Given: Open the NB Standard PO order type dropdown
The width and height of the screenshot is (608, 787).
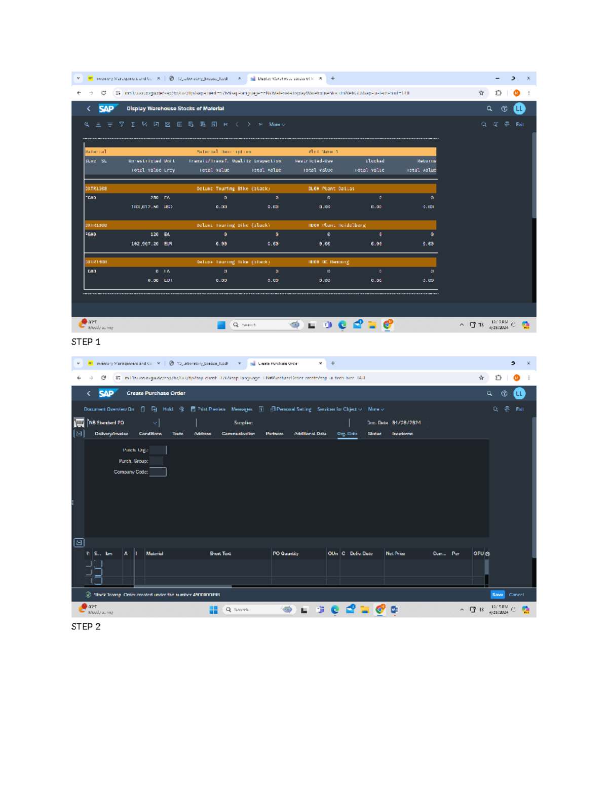Looking at the screenshot, I should (x=155, y=423).
